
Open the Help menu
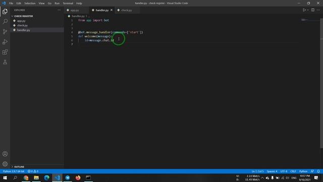tap(79, 4)
